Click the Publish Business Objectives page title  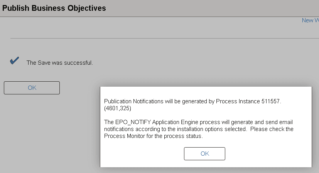click(x=54, y=8)
